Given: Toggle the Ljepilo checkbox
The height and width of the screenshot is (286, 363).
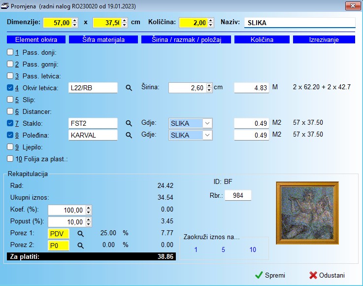Looking at the screenshot, I should click(x=10, y=146).
